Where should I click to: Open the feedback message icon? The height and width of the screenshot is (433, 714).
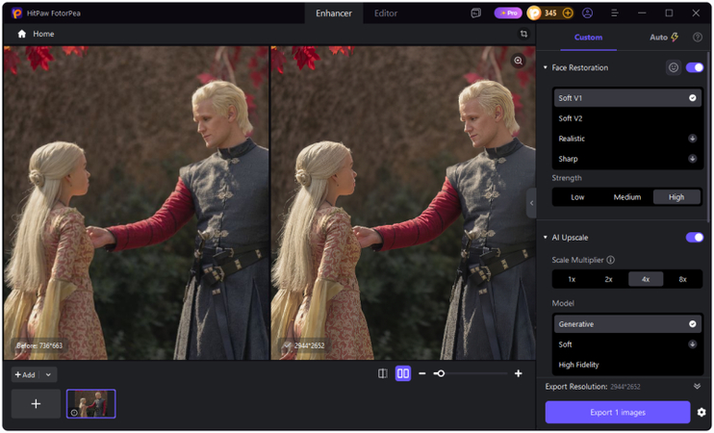click(x=476, y=13)
